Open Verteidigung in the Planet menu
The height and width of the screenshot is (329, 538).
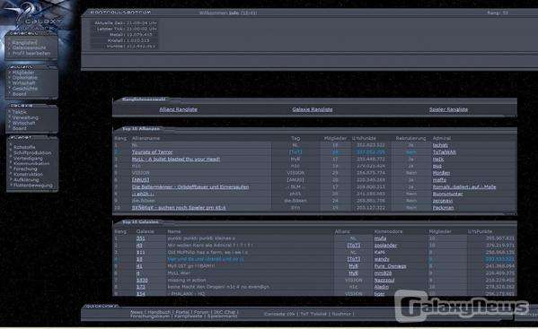[x=28, y=158]
